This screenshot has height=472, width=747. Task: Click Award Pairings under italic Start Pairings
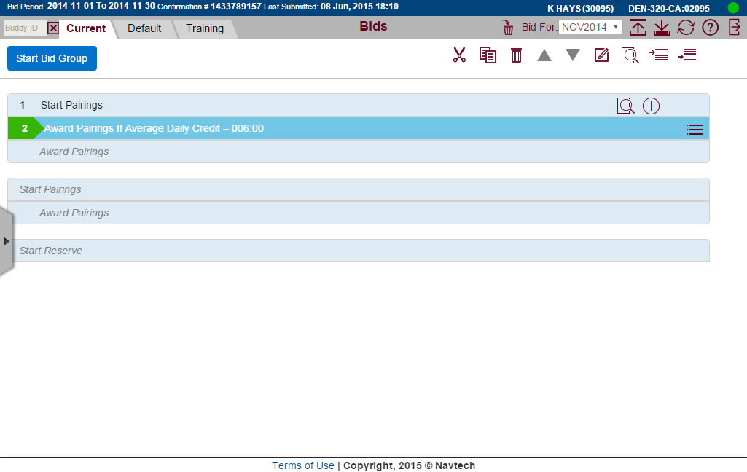[359, 213]
